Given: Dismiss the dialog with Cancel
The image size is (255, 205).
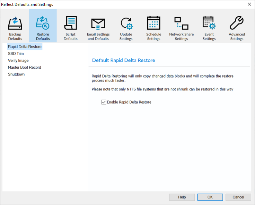Looking at the screenshot, I should [238, 197].
